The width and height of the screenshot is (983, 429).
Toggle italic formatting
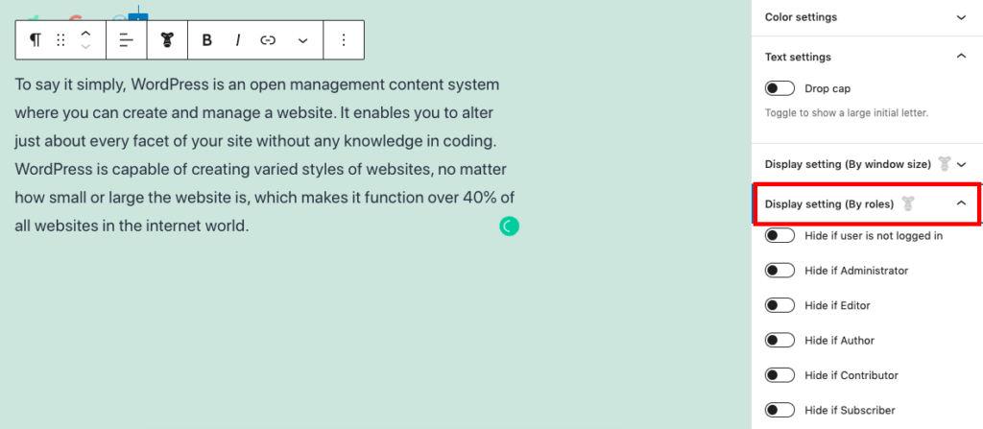pyautogui.click(x=238, y=40)
